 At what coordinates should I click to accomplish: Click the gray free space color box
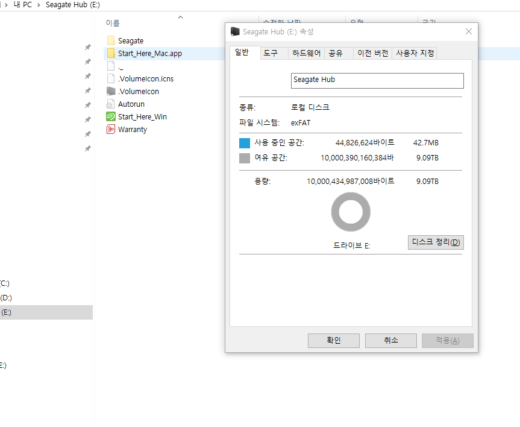tap(245, 158)
